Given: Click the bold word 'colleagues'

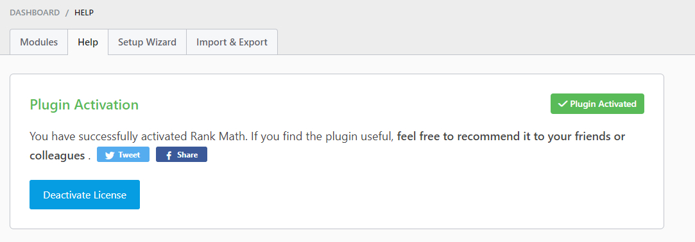Looking at the screenshot, I should pos(57,156).
